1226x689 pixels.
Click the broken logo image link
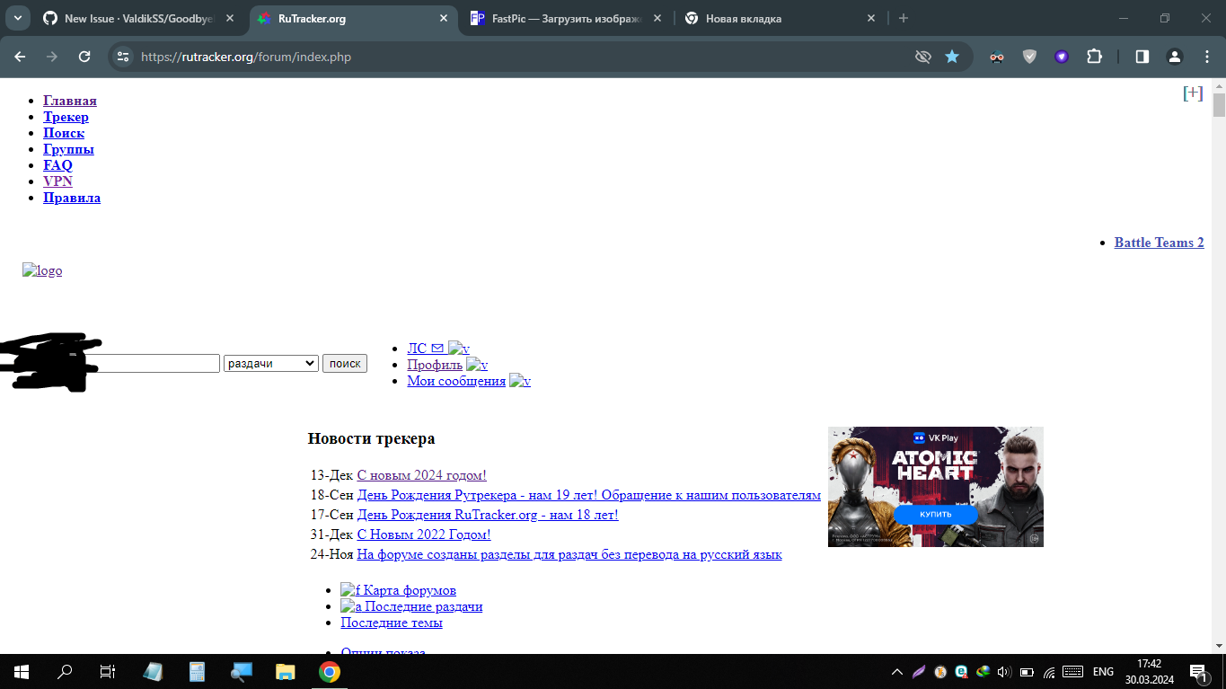42,269
